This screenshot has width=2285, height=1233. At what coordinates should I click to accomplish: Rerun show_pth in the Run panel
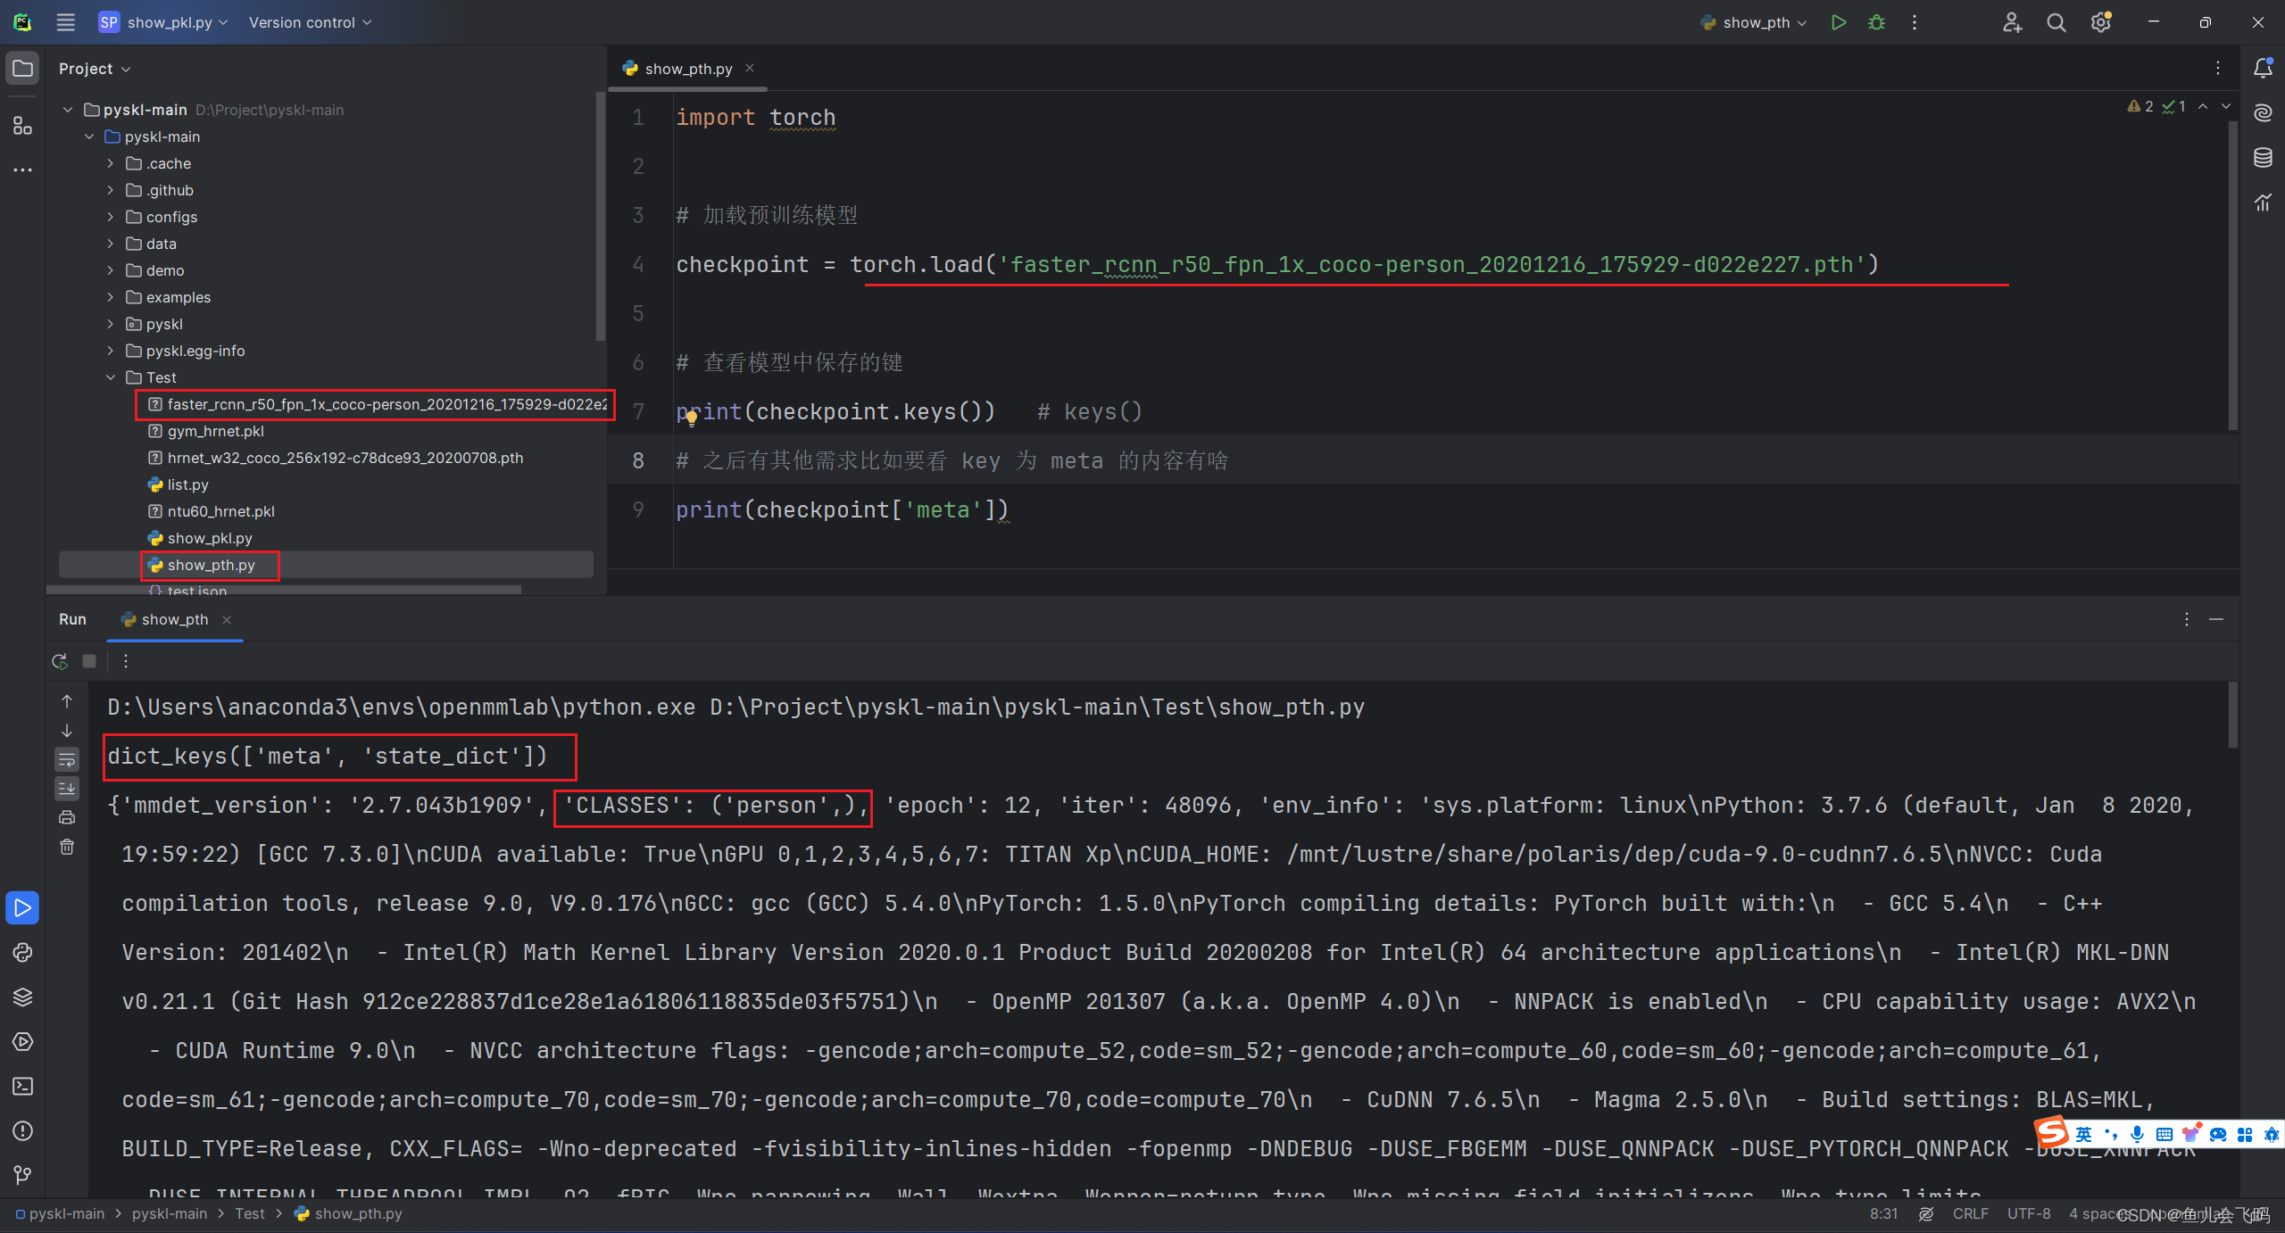(60, 661)
